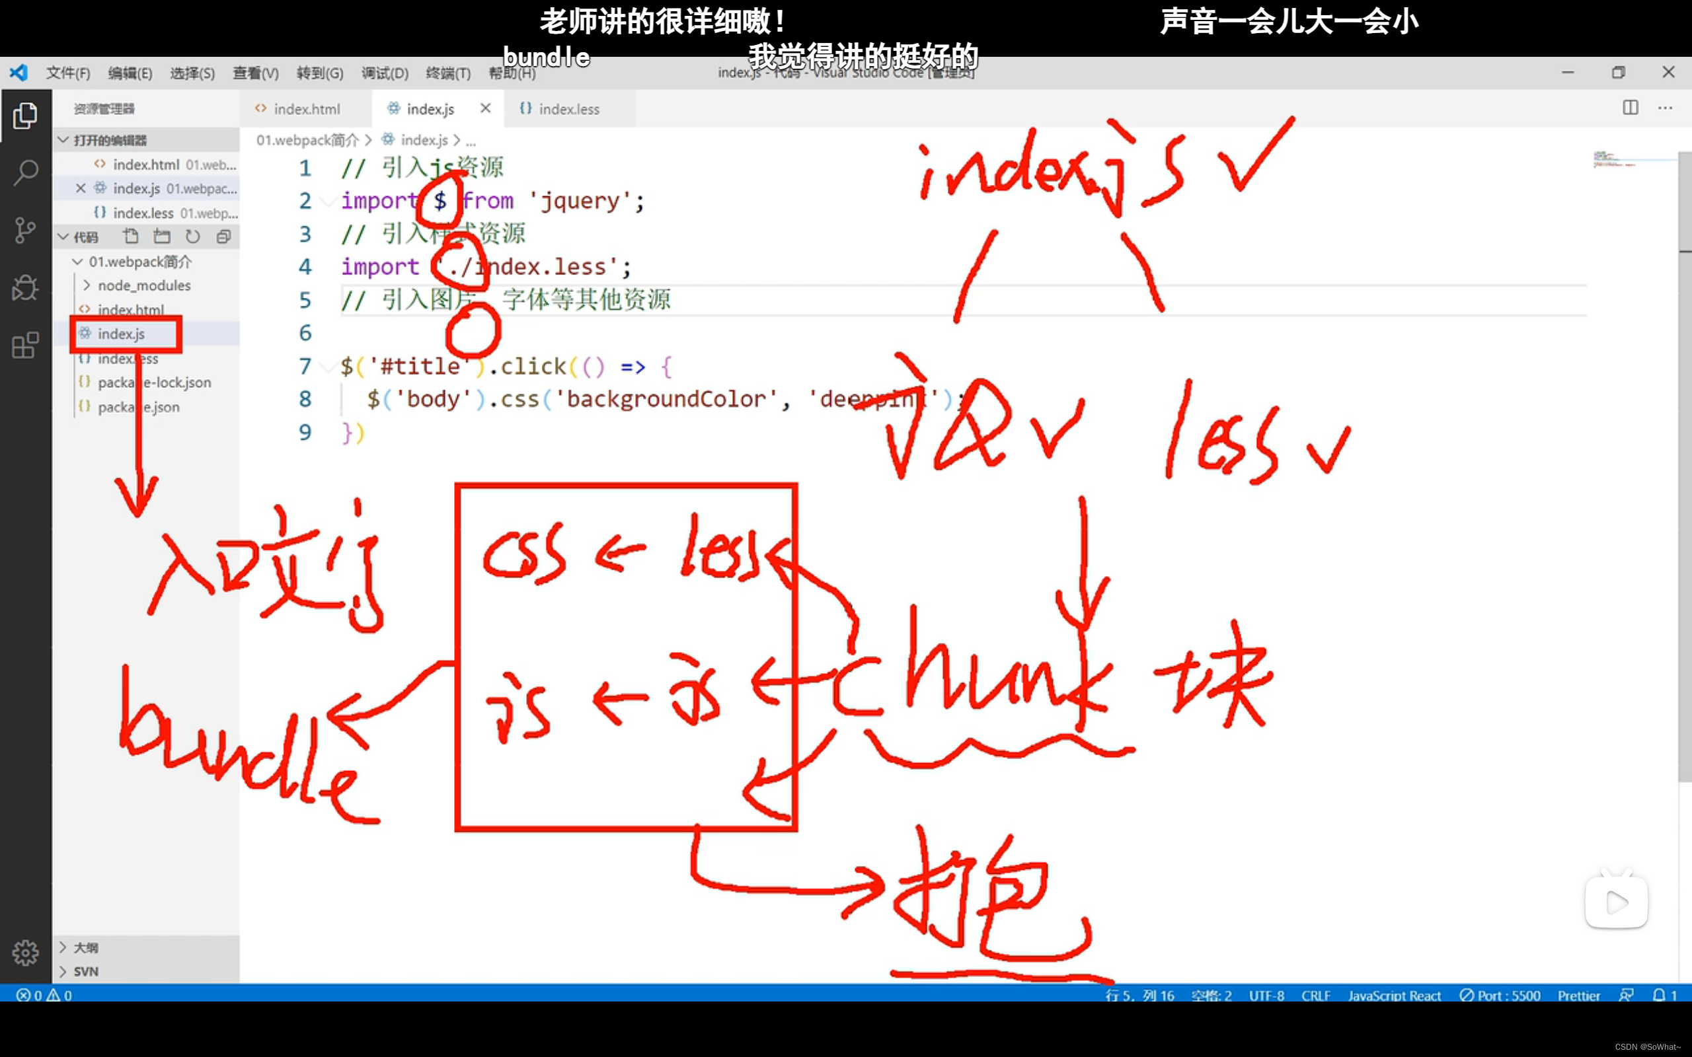Switch to the index.html tab
The image size is (1692, 1057).
(x=305, y=109)
